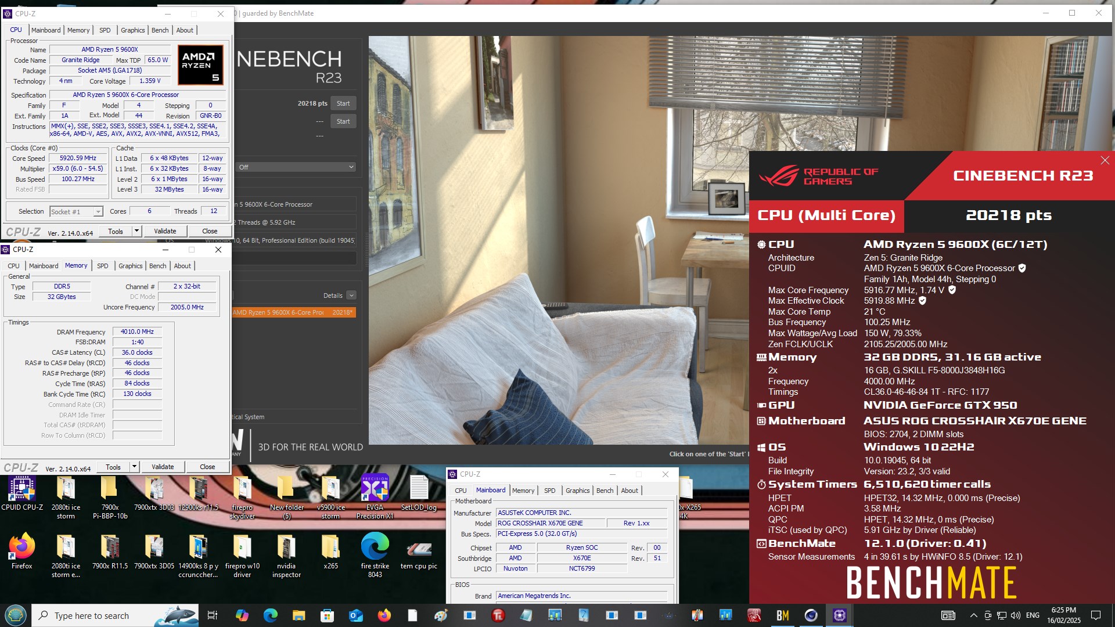
Task: Switch to CPU-Z taskbar icon
Action: (x=840, y=615)
